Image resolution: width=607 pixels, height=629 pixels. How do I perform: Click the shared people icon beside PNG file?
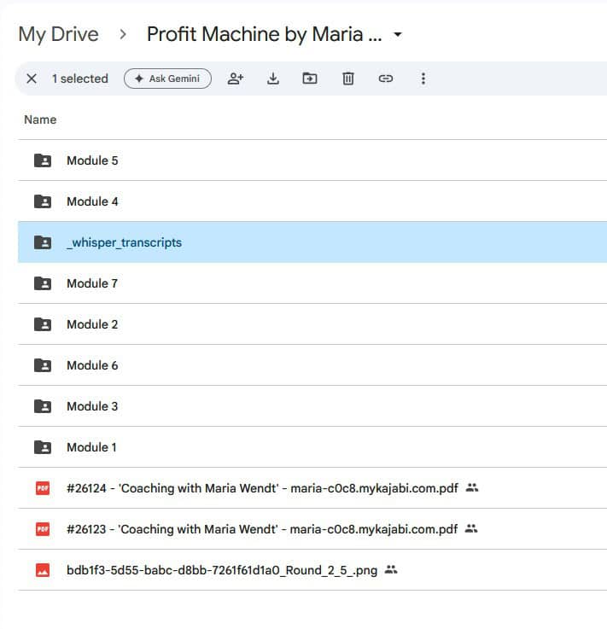tap(391, 569)
